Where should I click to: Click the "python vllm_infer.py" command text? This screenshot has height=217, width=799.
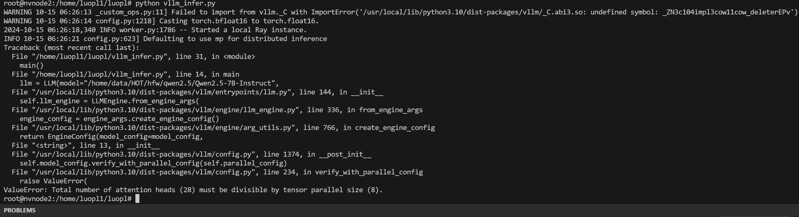coord(175,3)
